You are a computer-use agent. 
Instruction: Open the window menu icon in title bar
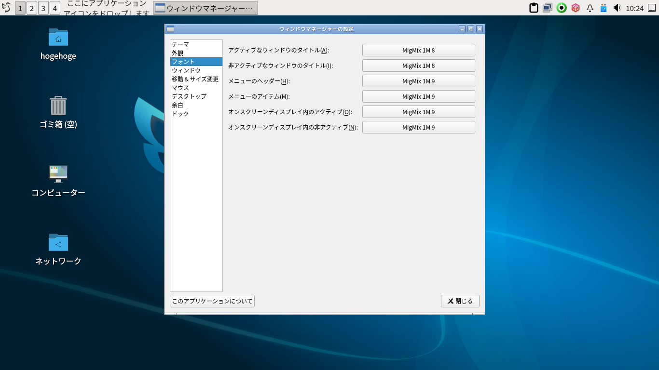(x=170, y=29)
